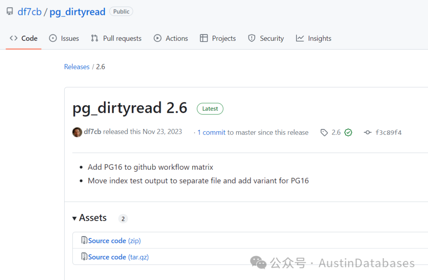Open the 1 commit link
This screenshot has width=428, height=280.
[212, 132]
